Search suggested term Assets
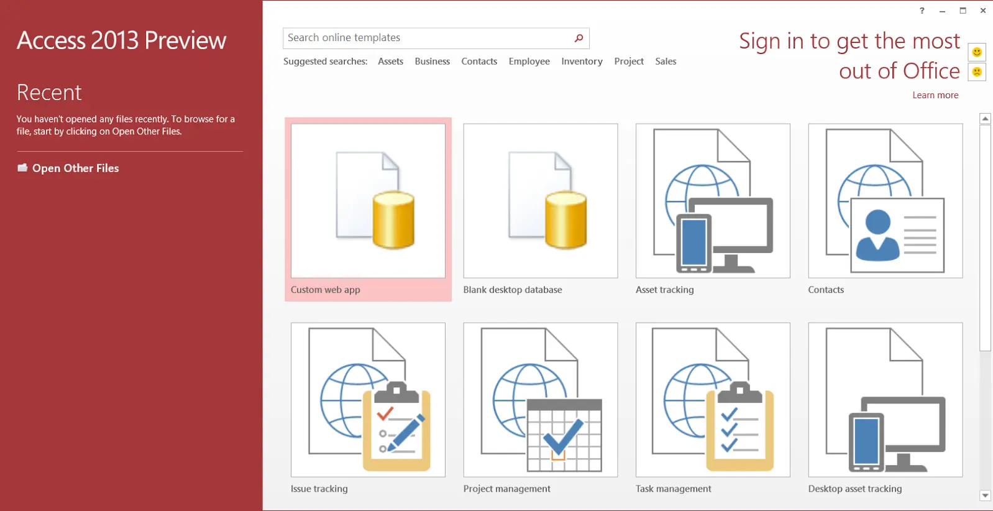Viewport: 993px width, 511px height. click(x=390, y=62)
